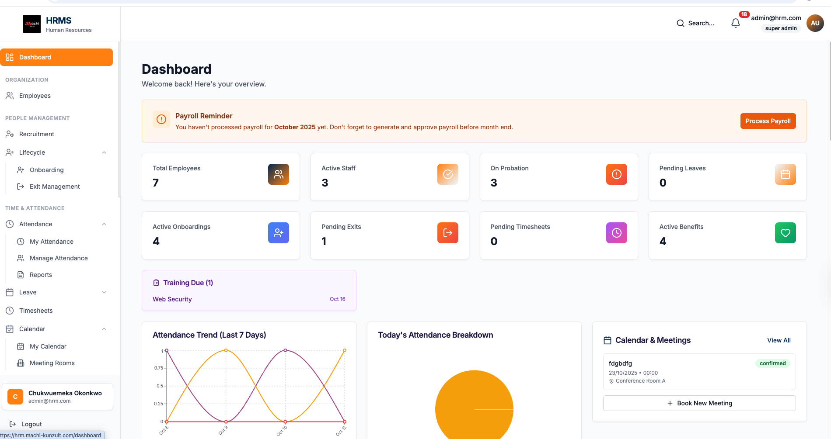Switch to the Dashboard sidebar item
The image size is (831, 439).
pos(35,57)
